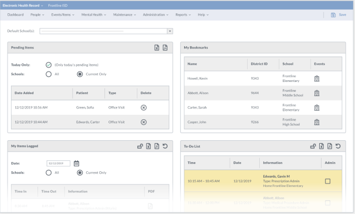Open Edwards, Carter patient entry

(x=88, y=122)
